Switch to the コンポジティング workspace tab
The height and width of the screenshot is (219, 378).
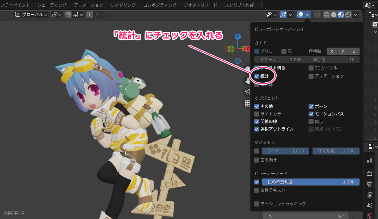(160, 5)
